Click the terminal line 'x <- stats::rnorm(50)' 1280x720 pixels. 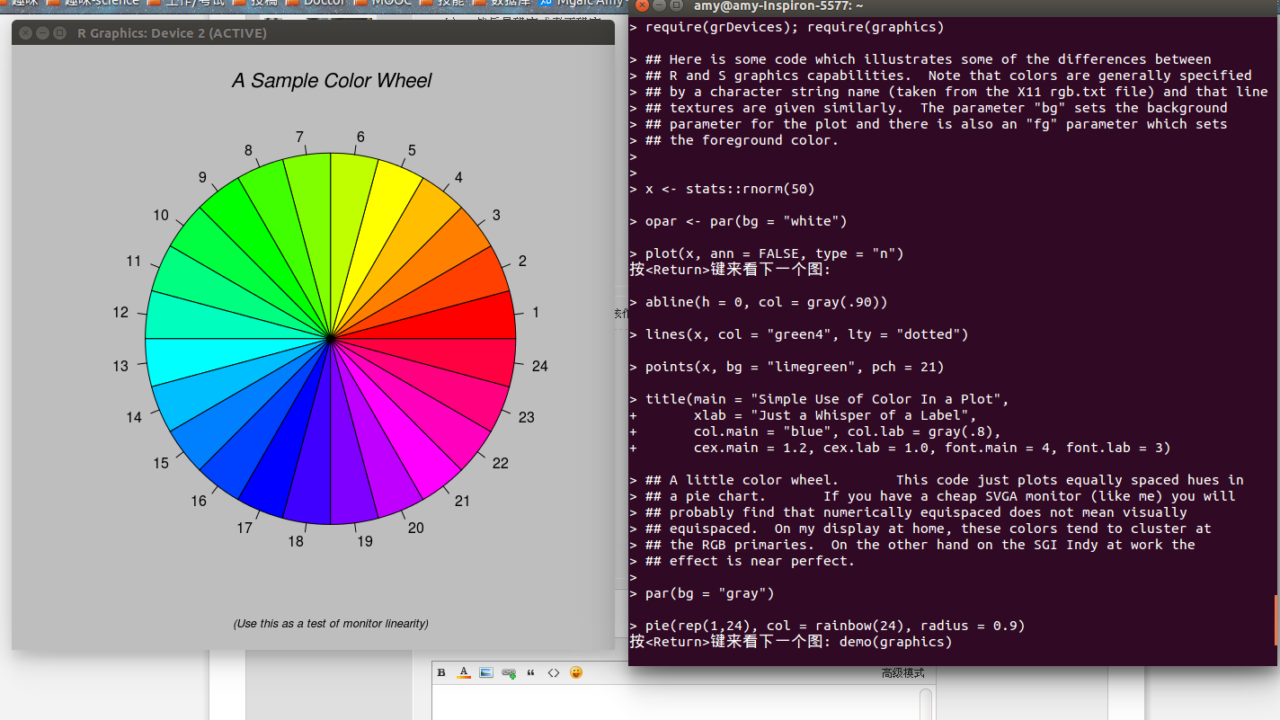pyautogui.click(x=721, y=189)
